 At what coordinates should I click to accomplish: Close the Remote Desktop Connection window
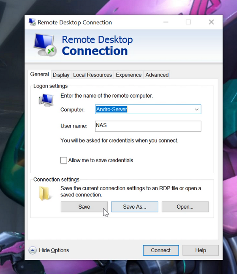pos(211,22)
